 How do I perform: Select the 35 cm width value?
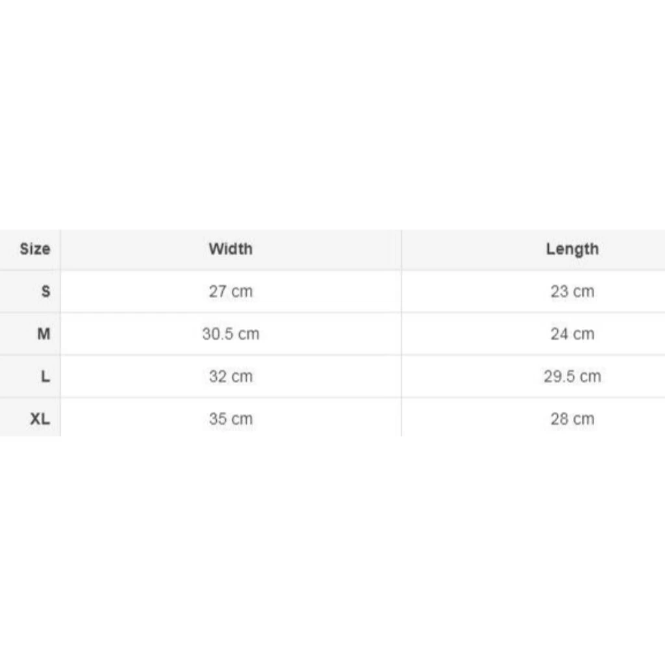[x=231, y=419]
